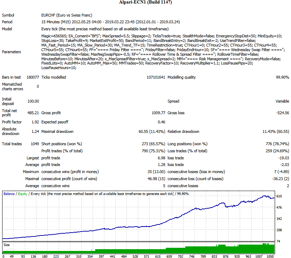The height and width of the screenshot is (258, 291).
Task: Click the Ticks modelled value 107101641
Action: [x=156, y=77]
